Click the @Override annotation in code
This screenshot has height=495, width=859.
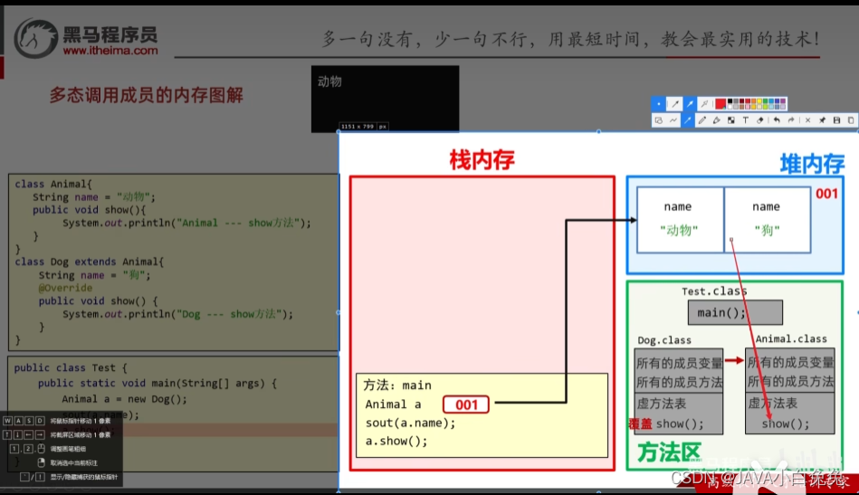click(x=65, y=288)
